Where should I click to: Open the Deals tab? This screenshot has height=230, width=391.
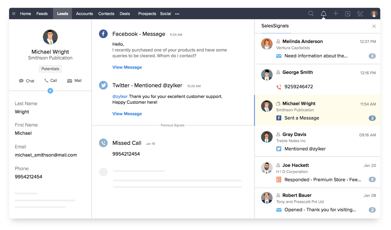point(125,14)
